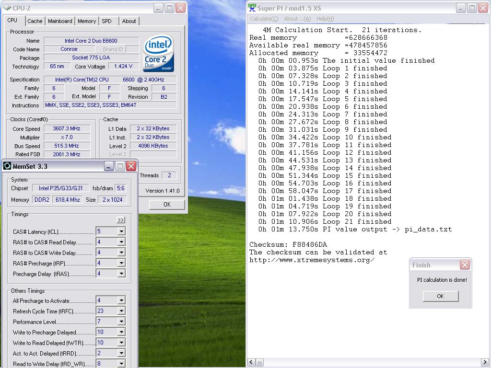This screenshot has height=368, width=491.
Task: Click the Revision value B2
Action: [164, 97]
